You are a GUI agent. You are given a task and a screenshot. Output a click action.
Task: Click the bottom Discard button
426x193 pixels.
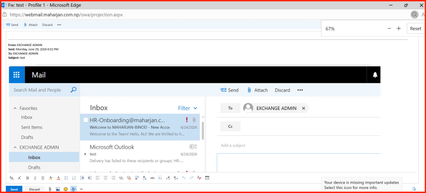pyautogui.click(x=35, y=189)
